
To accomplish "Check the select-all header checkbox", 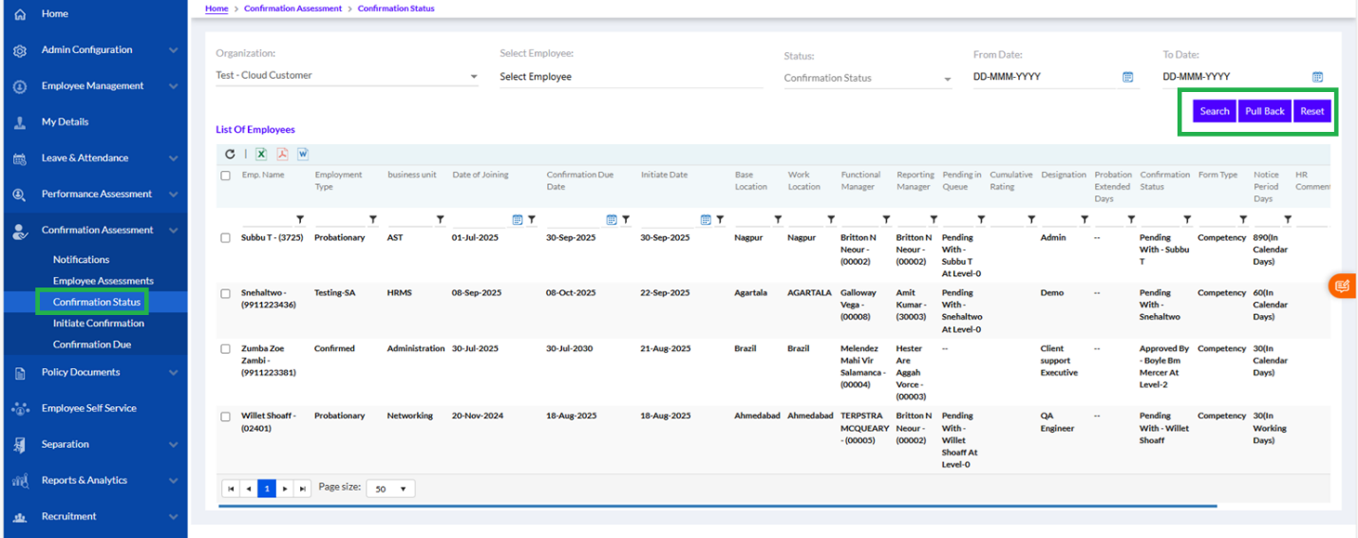I will point(225,176).
